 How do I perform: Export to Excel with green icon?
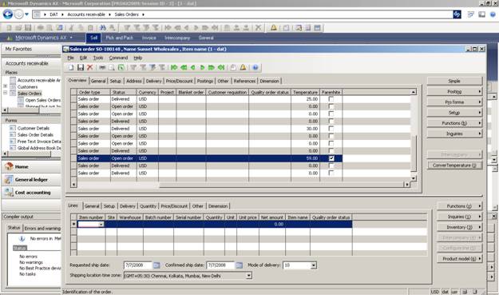pos(121,67)
